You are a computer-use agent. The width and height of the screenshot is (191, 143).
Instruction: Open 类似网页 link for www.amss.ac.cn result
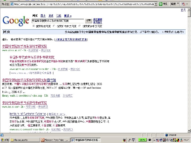pos(46,50)
